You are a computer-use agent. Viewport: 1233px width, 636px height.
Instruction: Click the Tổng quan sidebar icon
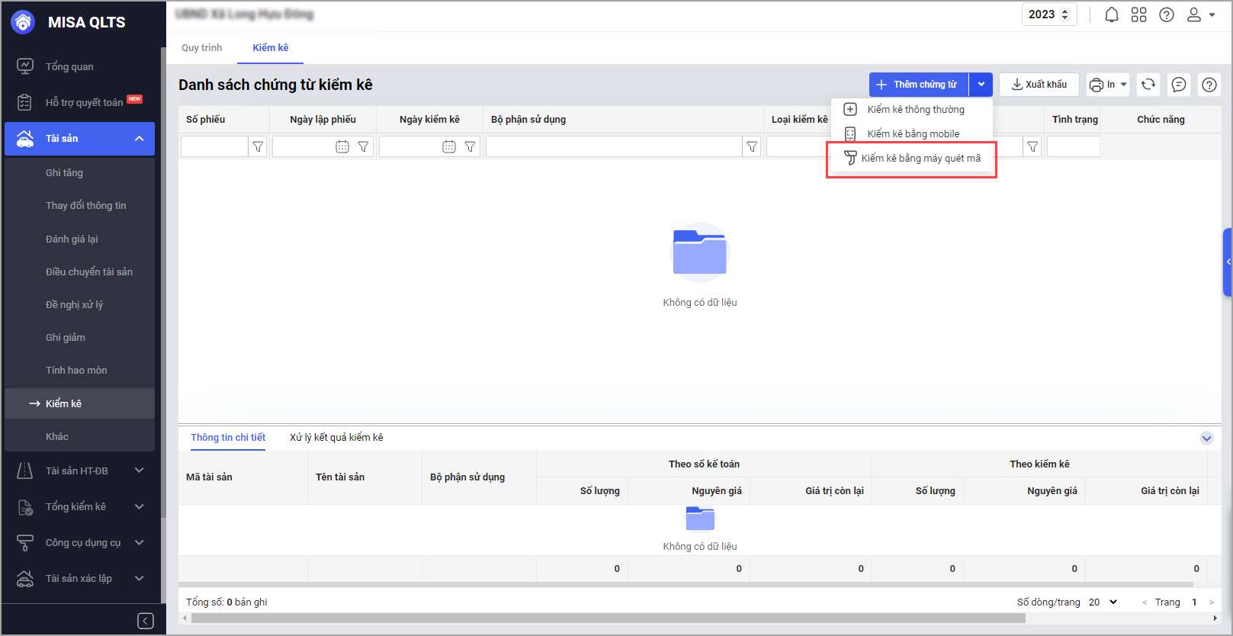[25, 66]
